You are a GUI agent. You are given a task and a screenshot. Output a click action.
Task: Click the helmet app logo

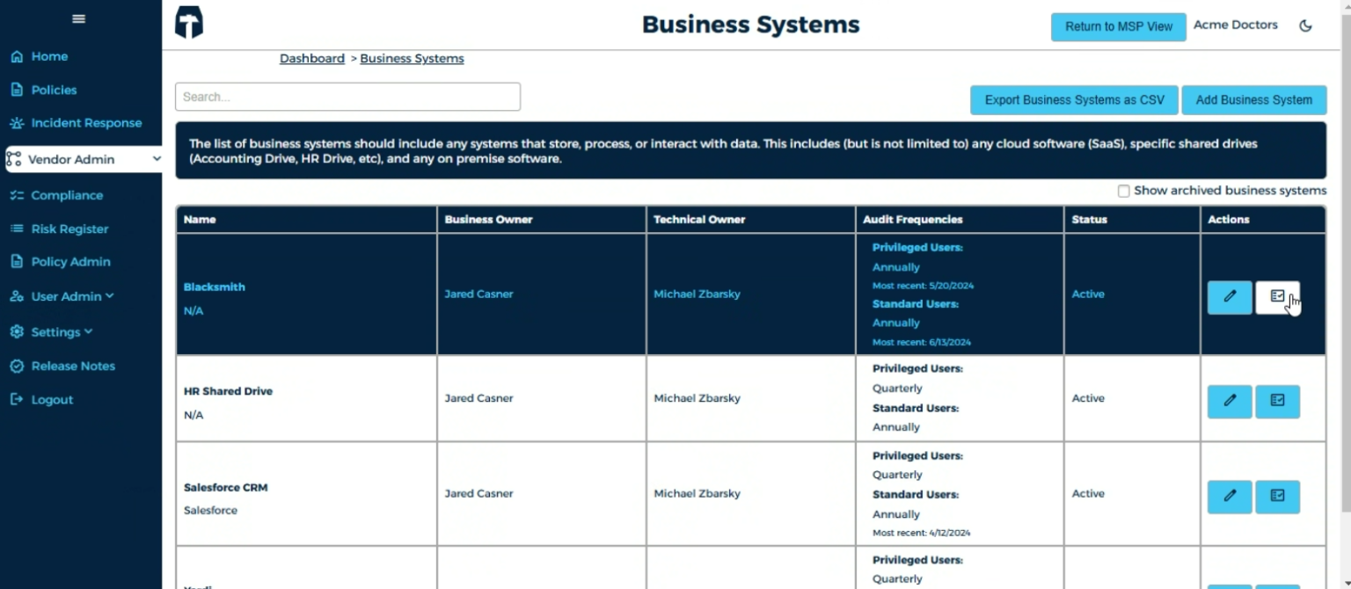187,23
